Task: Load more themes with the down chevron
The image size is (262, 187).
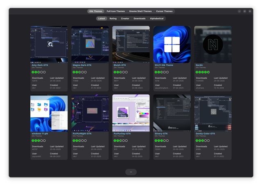Action: (x=131, y=172)
